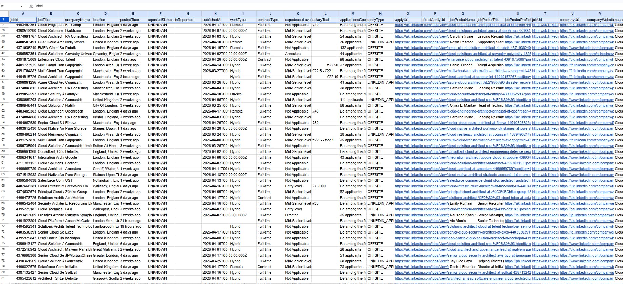Open the integration-architect-google-cloud-at-google apply link
This screenshot has height=284, width=623.
[x=463, y=157]
